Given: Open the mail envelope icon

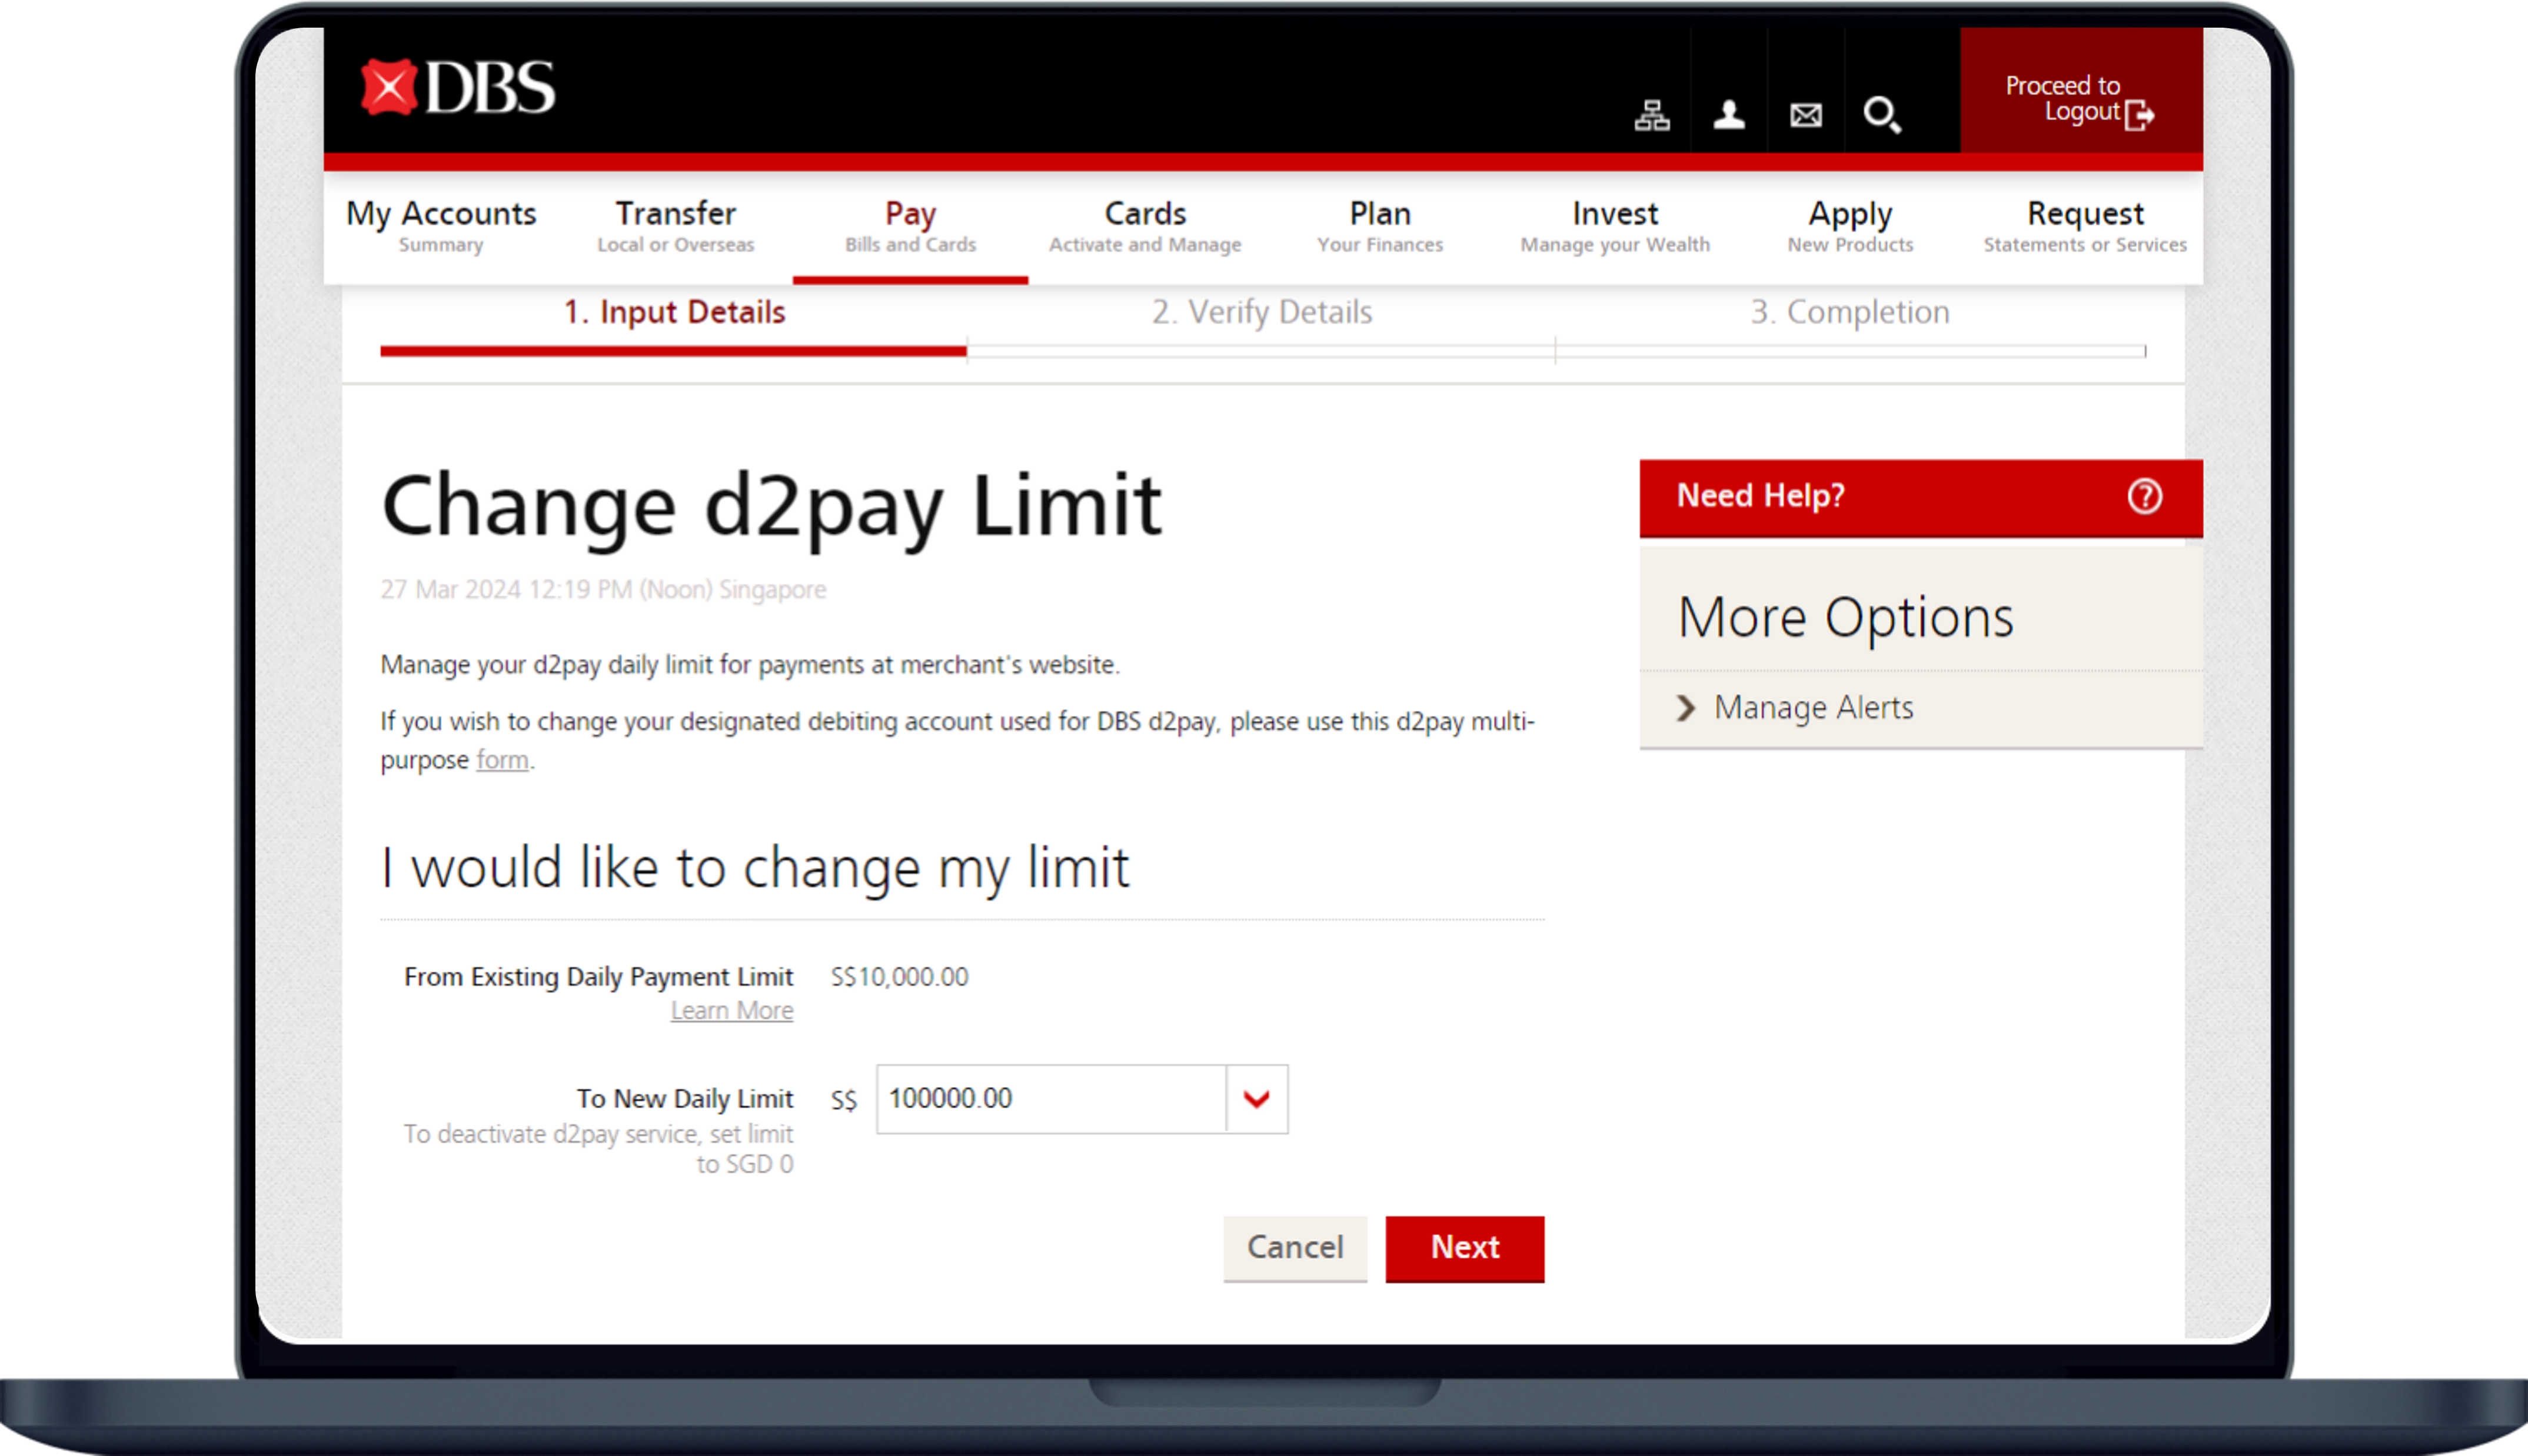Looking at the screenshot, I should [1806, 116].
